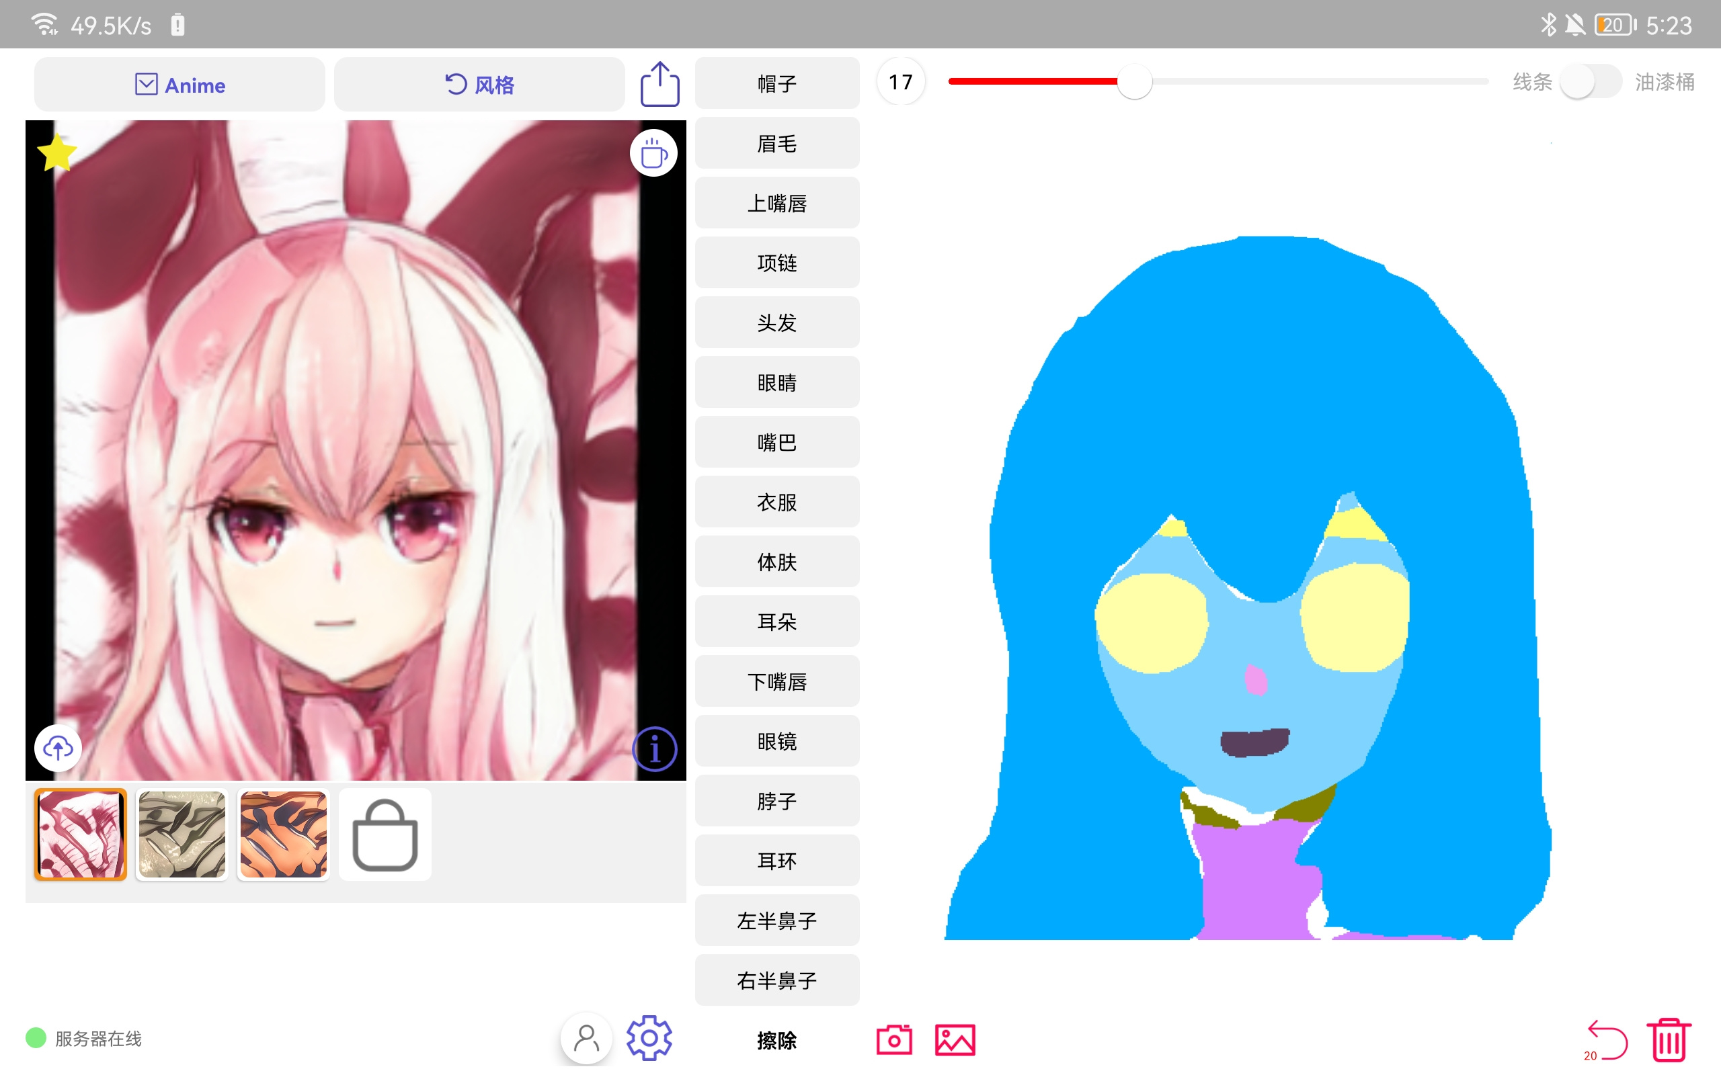
Task: Click the undo arrow icon
Action: pyautogui.click(x=1606, y=1040)
